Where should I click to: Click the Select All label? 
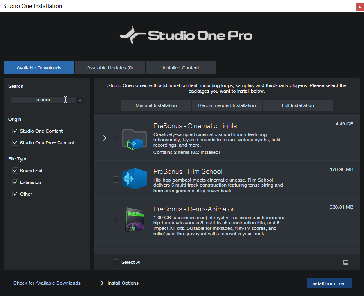pos(131,262)
